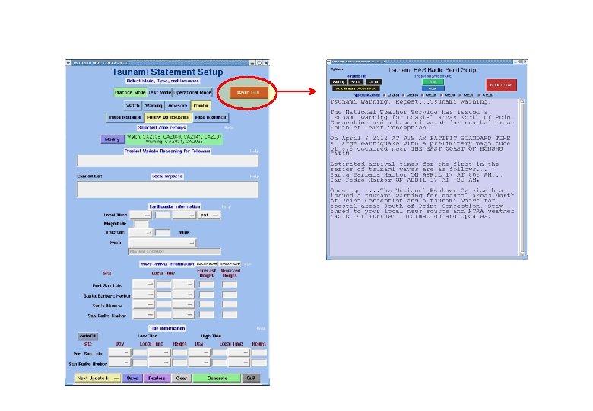
Task: Open the Next Update In dropdown
Action: 97,378
